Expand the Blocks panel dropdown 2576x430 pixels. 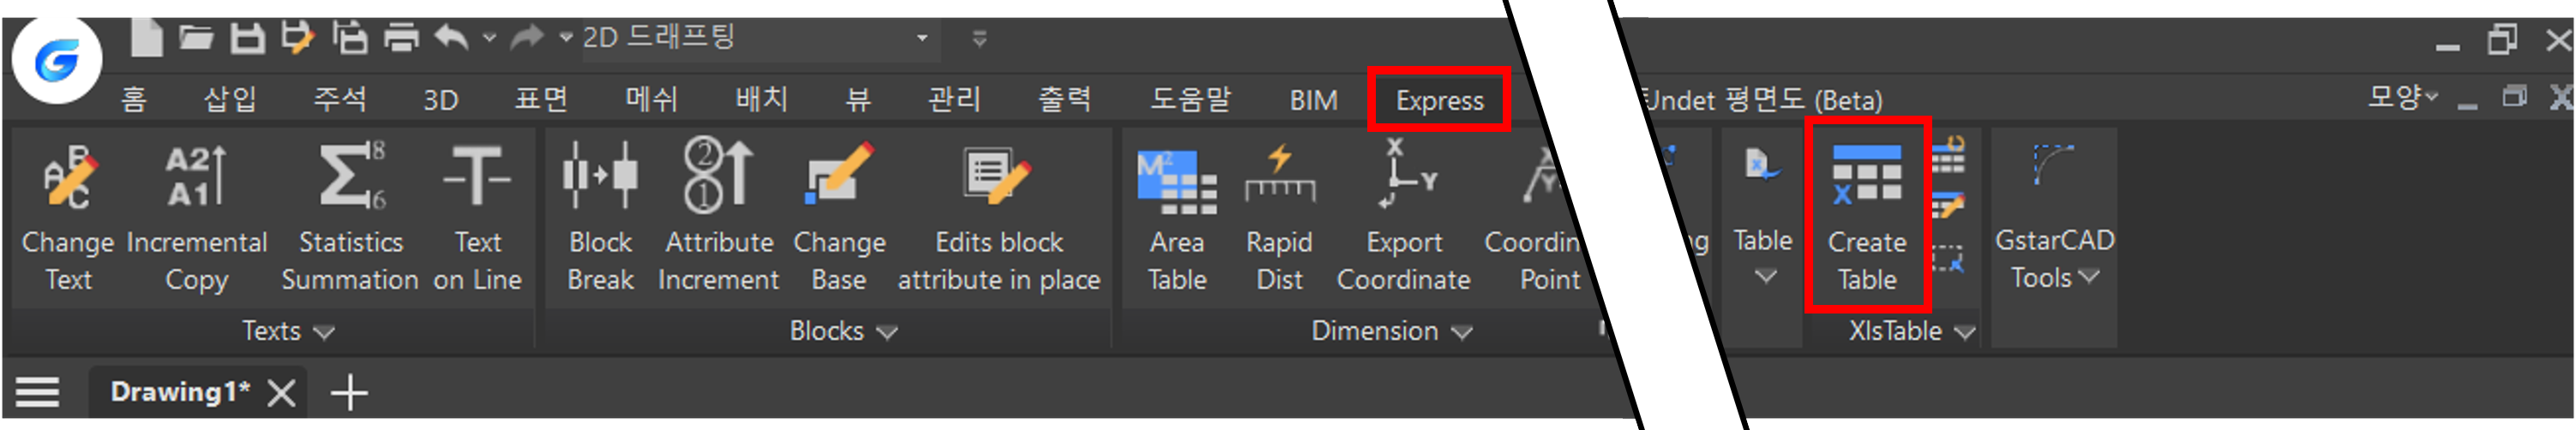[887, 332]
